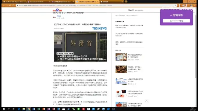Click the taskbar clock and date
Screen dimensions: 198x111
click(x=193, y=109)
